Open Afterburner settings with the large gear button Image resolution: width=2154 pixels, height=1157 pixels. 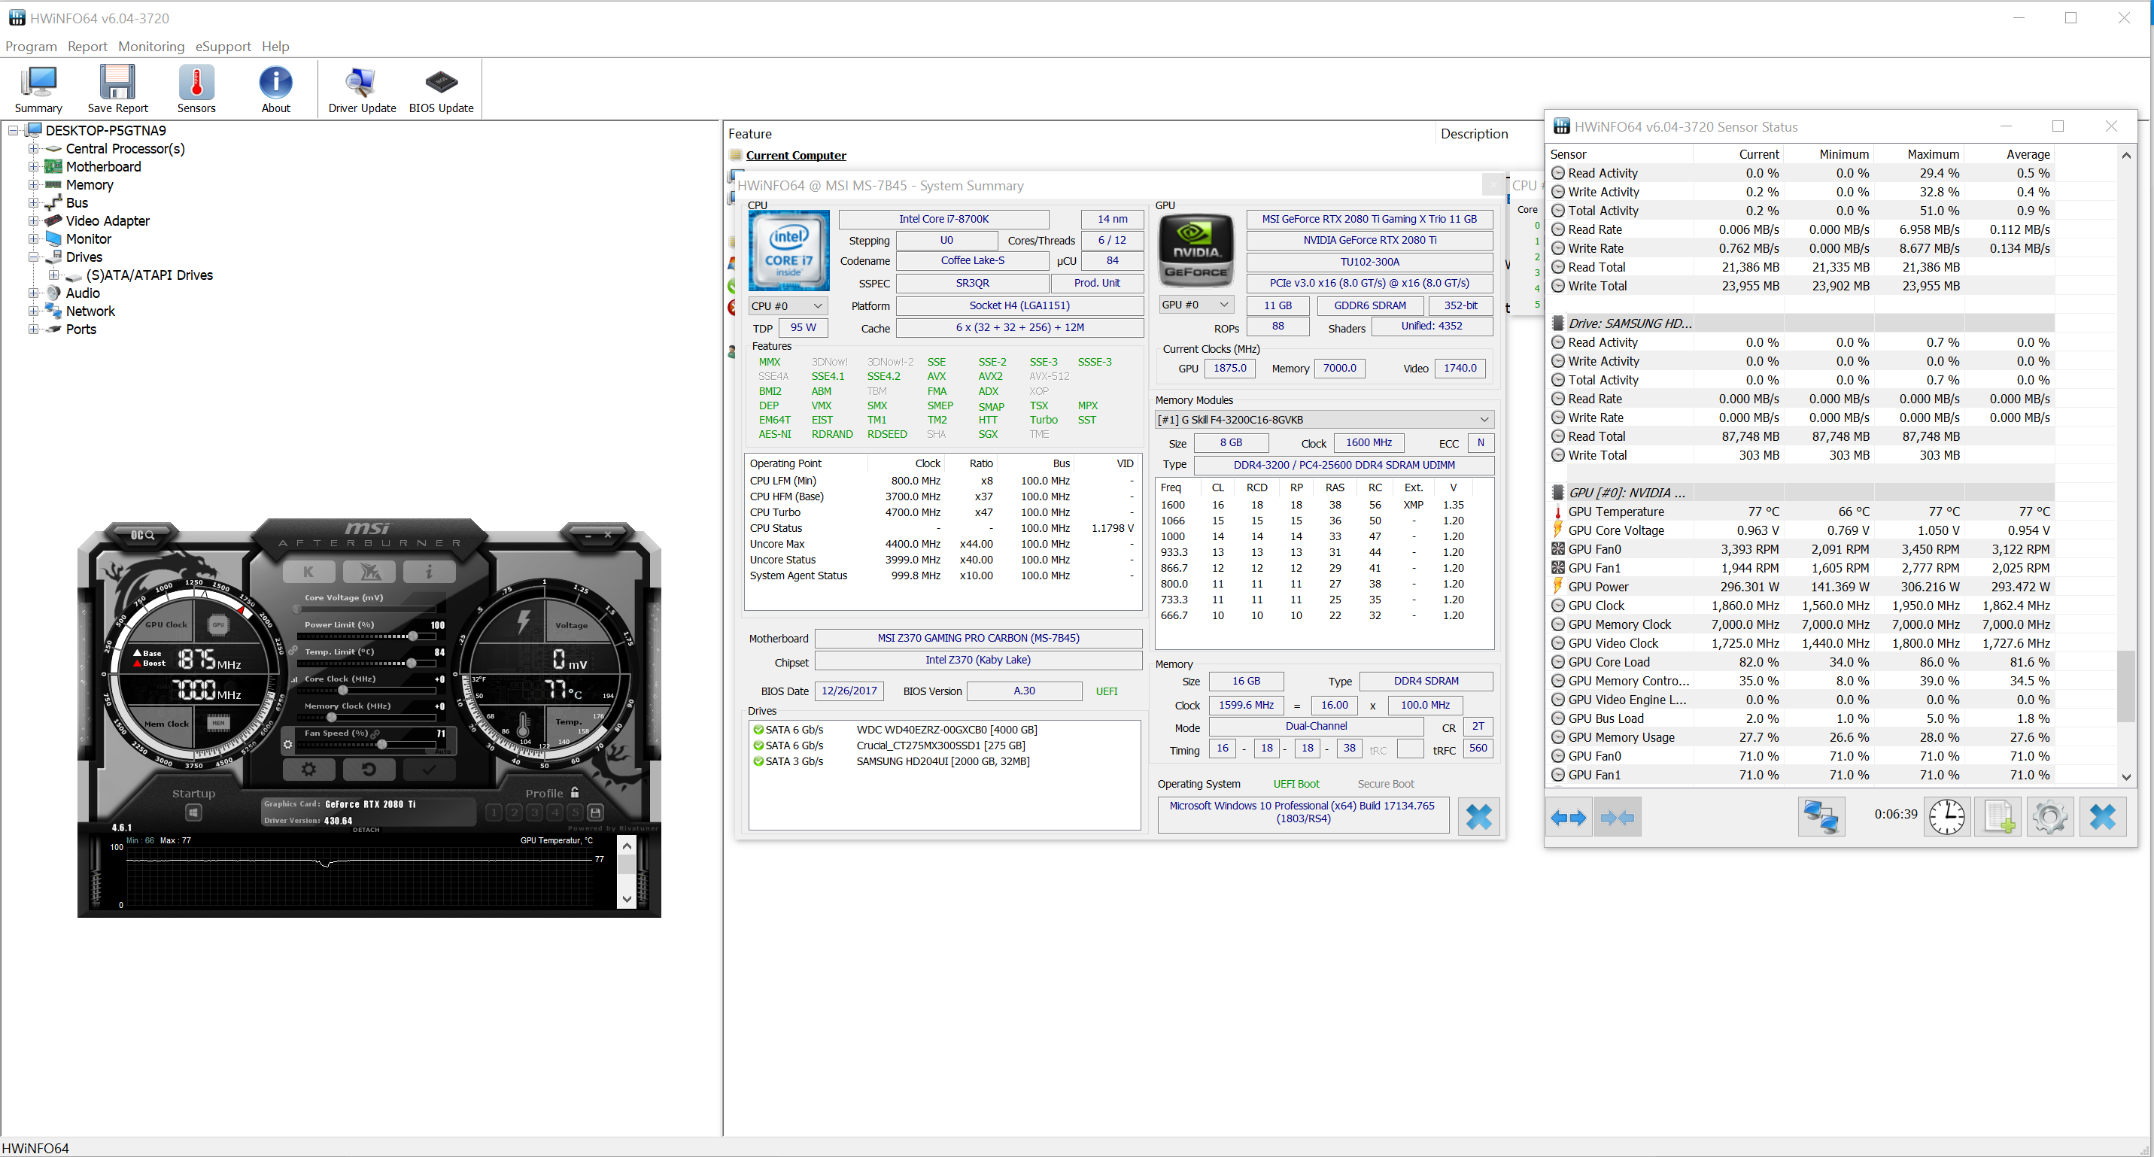click(308, 769)
